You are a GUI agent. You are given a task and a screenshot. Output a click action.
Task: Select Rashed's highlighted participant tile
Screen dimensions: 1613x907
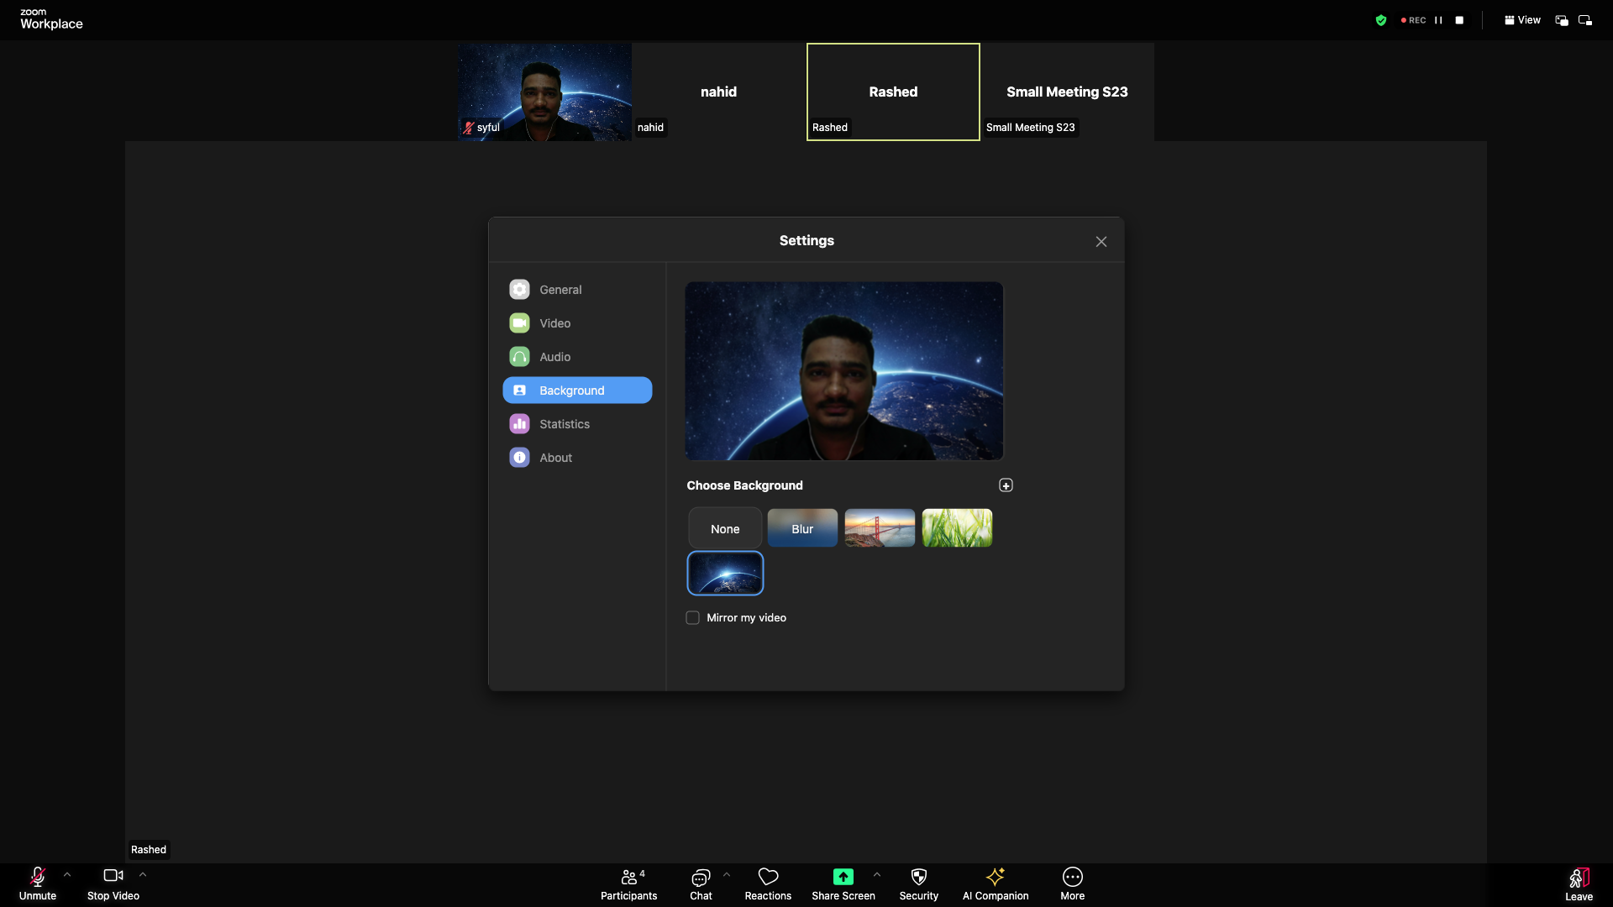point(893,92)
